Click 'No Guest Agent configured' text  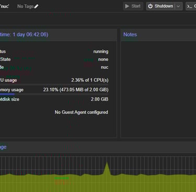click(x=82, y=112)
